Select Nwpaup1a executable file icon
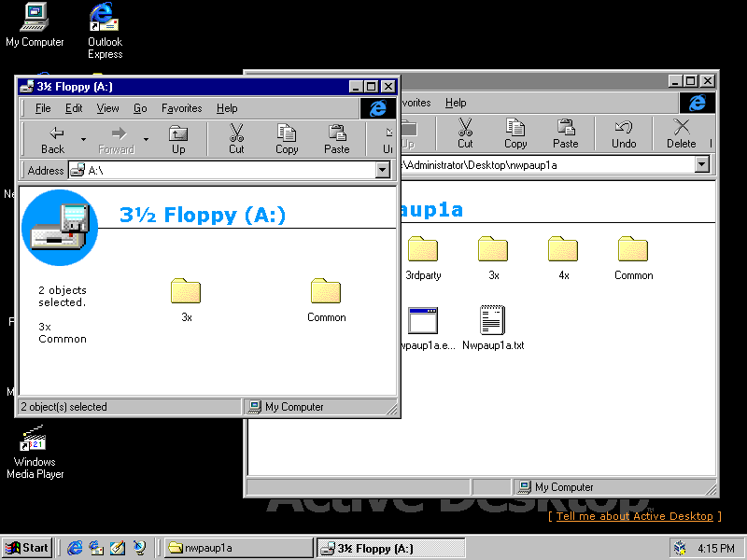Image resolution: width=747 pixels, height=560 pixels. (x=423, y=320)
